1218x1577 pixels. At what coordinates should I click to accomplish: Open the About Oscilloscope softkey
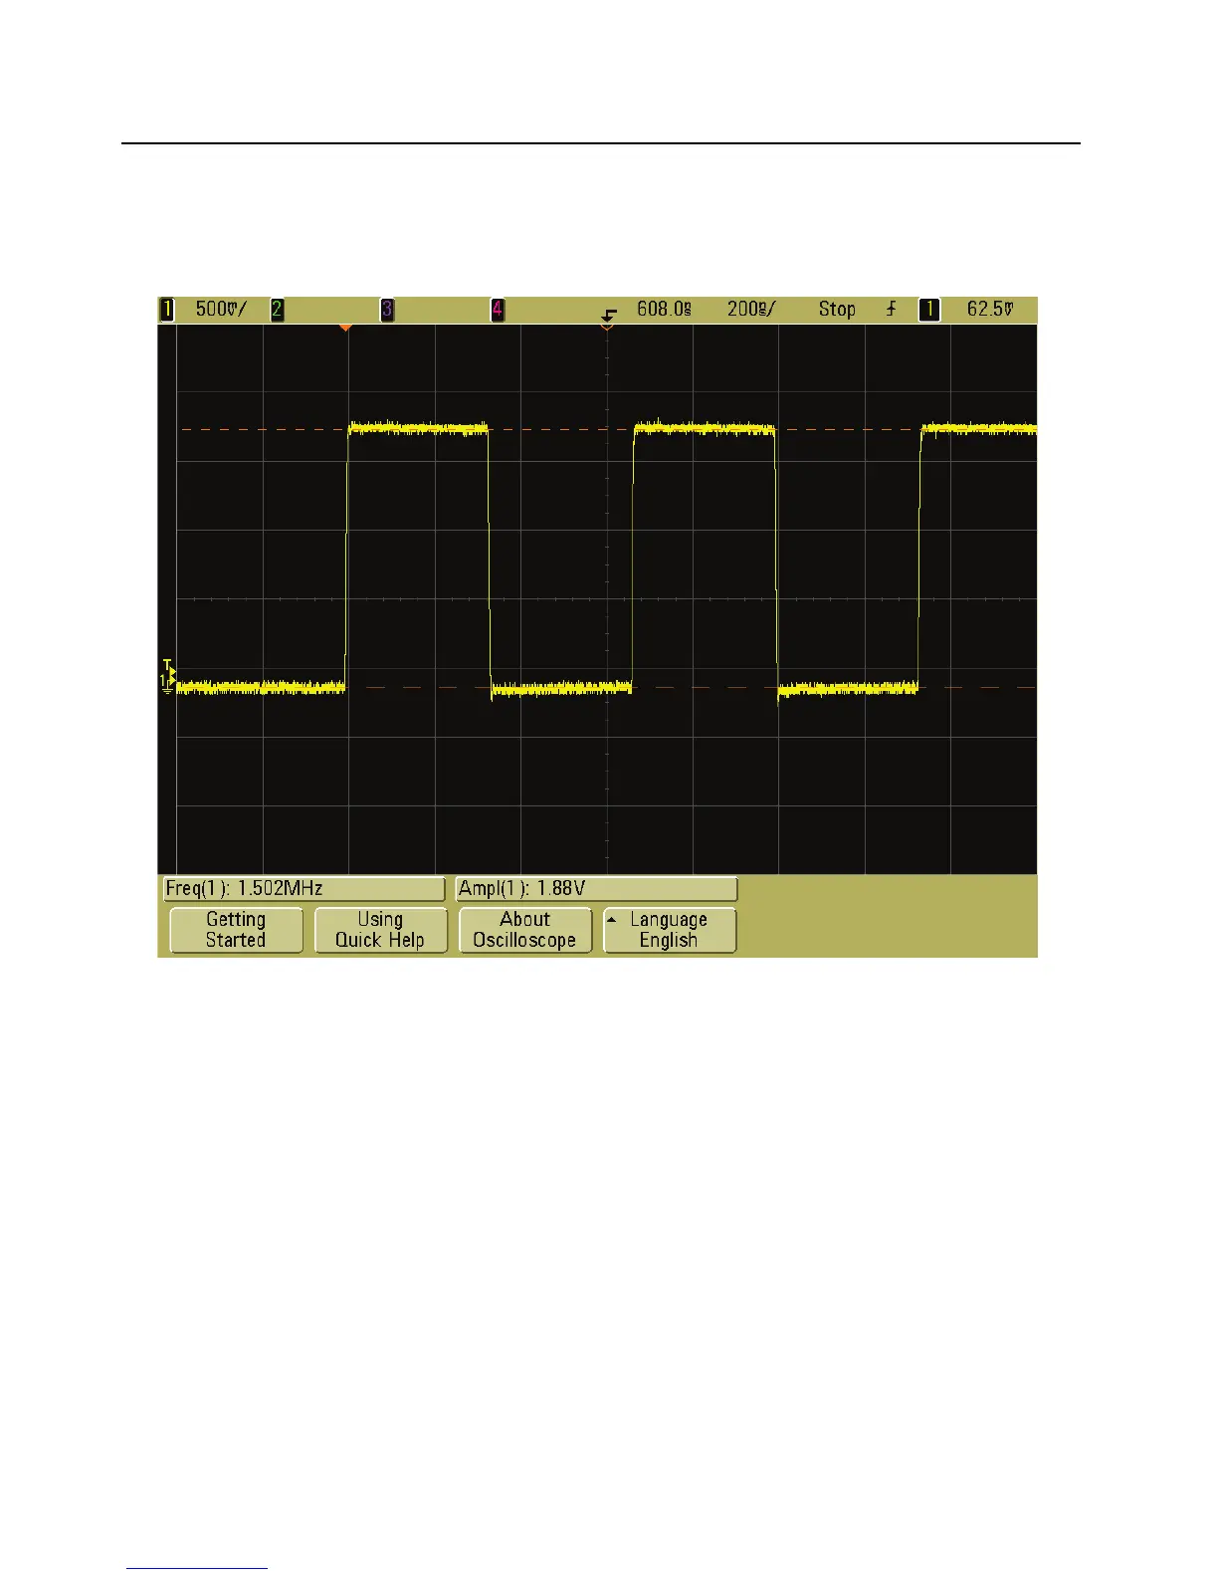point(525,930)
